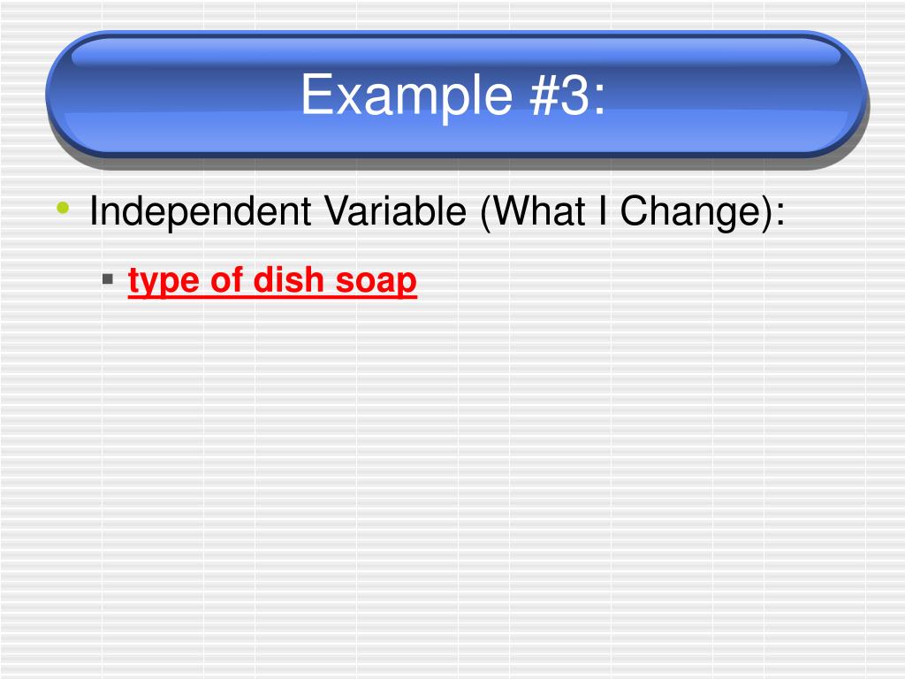Click the gray drop shadow under the banner

pyautogui.click(x=456, y=164)
